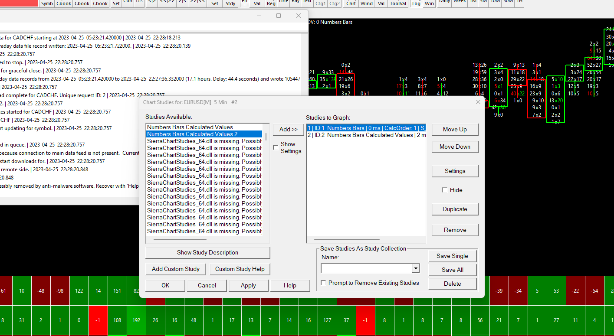
Task: Select Numbers Bars Calculated Values in available list
Action: pos(190,127)
